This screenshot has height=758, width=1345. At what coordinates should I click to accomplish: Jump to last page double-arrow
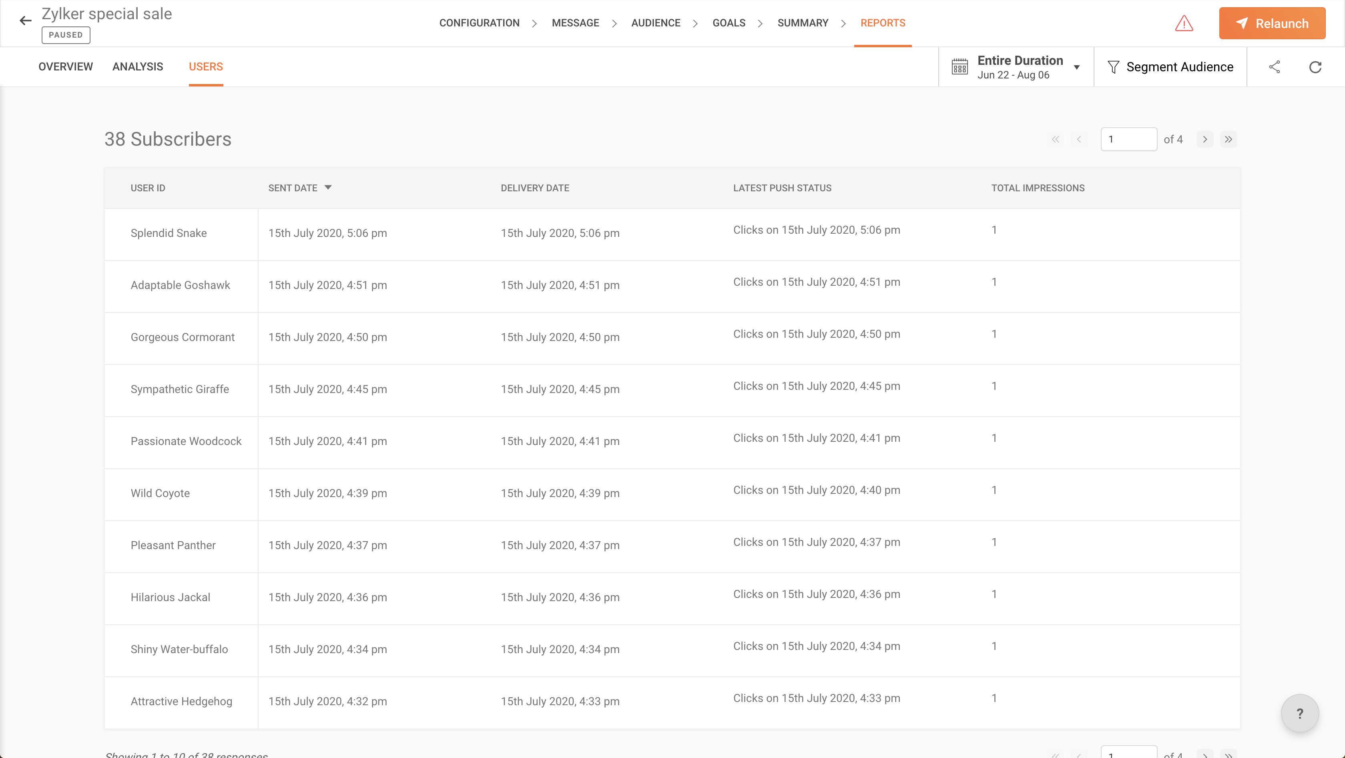pos(1228,139)
